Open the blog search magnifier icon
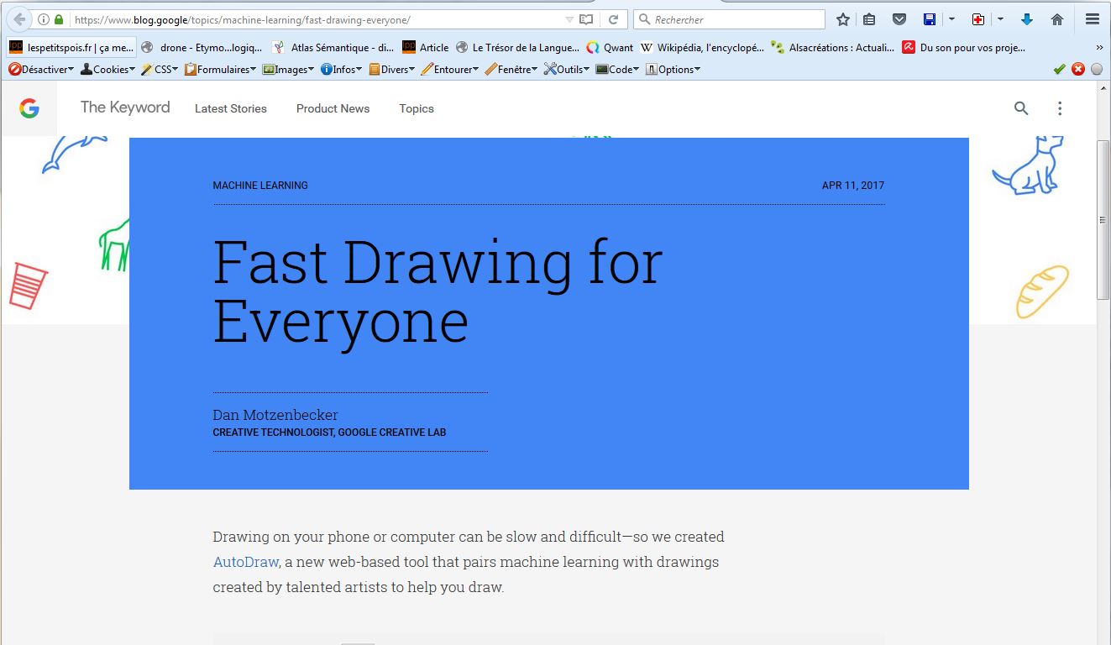The height and width of the screenshot is (645, 1111). [1021, 108]
